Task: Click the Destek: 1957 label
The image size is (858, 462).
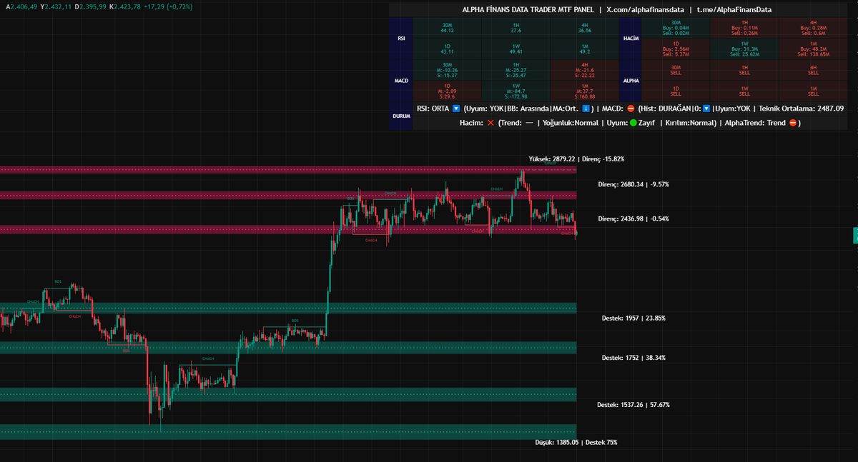Action: (x=633, y=318)
